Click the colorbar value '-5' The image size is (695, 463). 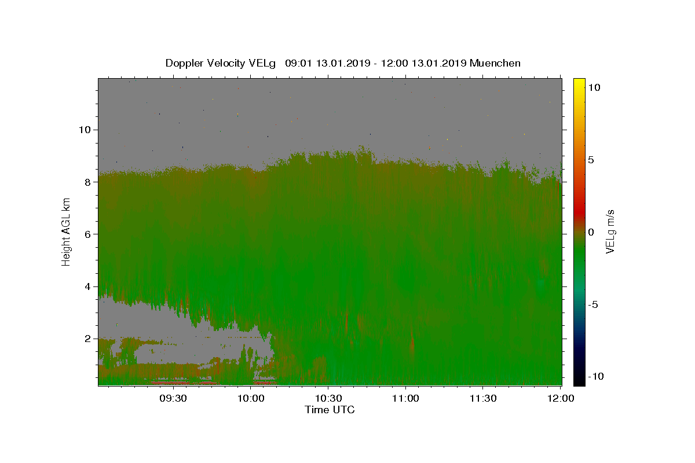[592, 304]
